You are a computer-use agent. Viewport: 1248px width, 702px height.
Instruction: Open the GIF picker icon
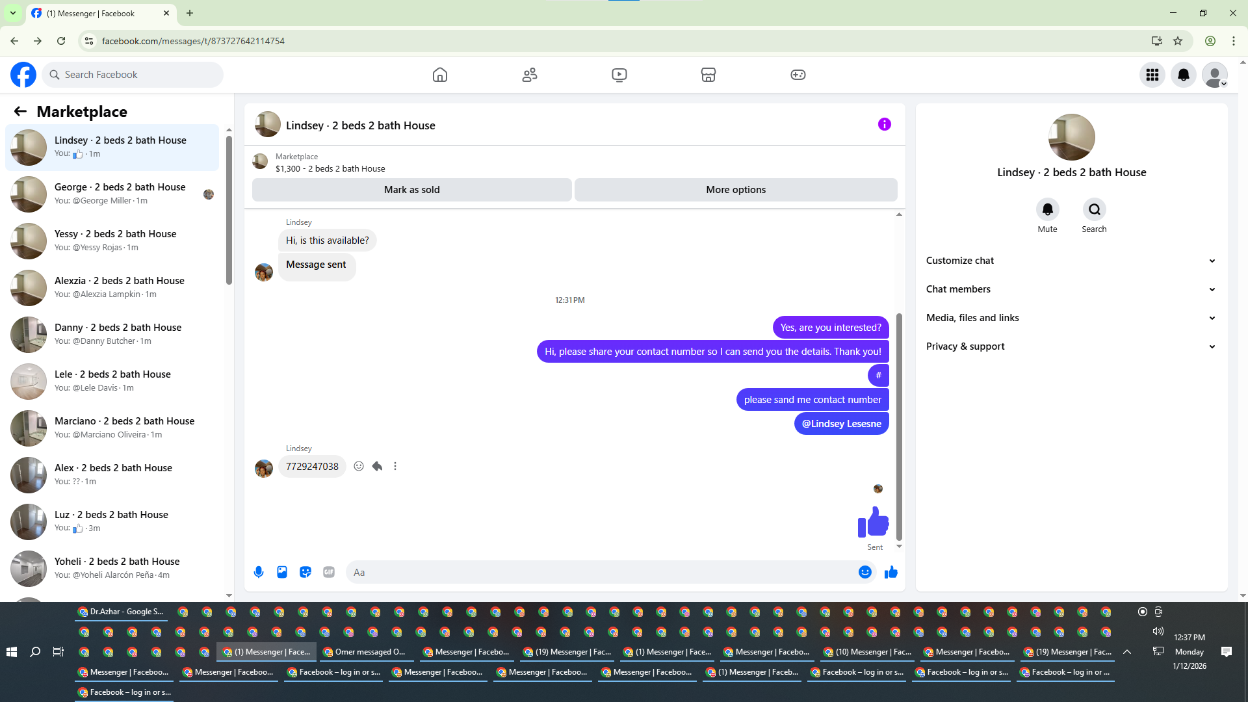click(x=329, y=572)
